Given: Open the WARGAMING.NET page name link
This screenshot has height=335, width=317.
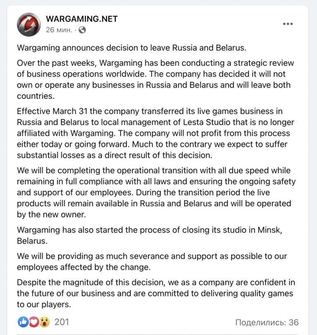Looking at the screenshot, I should point(82,19).
